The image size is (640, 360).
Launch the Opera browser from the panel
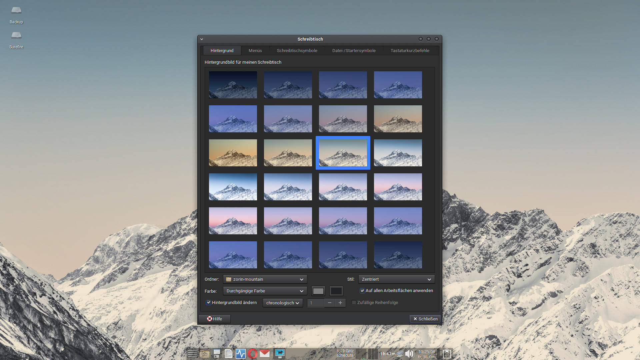253,353
